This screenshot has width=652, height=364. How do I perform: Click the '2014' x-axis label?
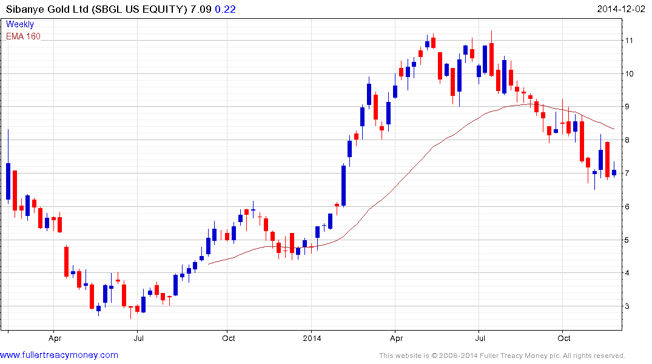[x=312, y=338]
